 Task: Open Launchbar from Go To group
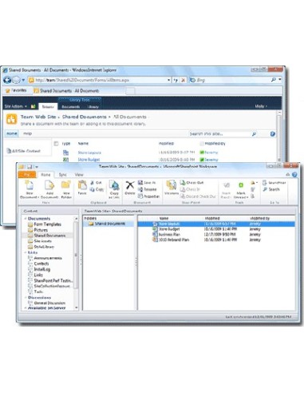click(274, 183)
